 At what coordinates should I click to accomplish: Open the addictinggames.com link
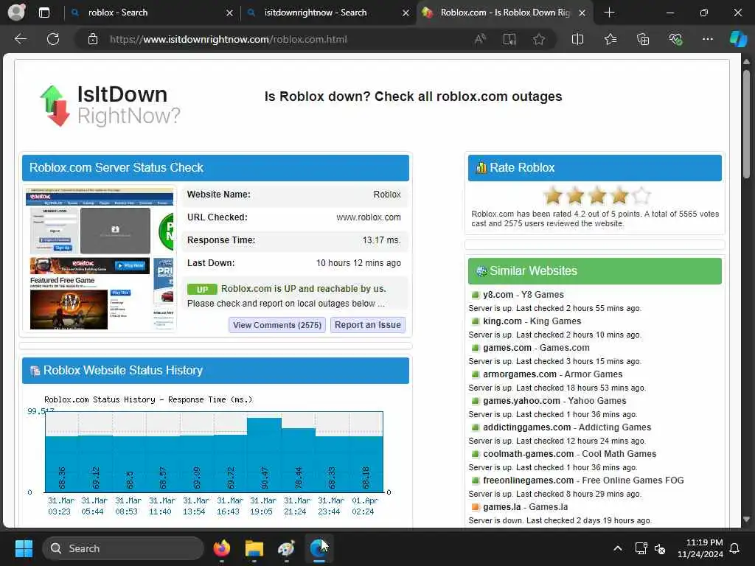pyautogui.click(x=567, y=427)
